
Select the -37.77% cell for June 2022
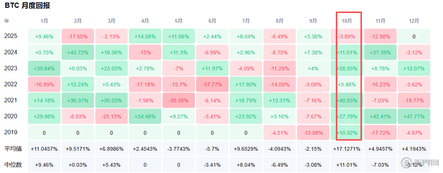[212, 84]
